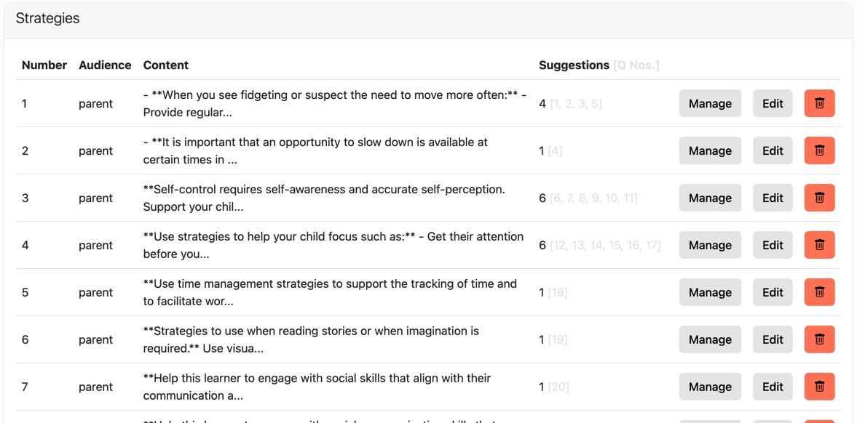Image resolution: width=857 pixels, height=423 pixels.
Task: Manage suggestions for strategy 2
Action: tap(710, 150)
